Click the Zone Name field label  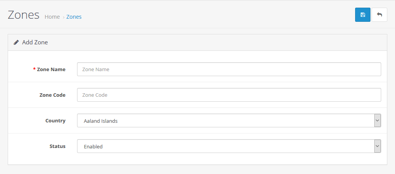[51, 70]
